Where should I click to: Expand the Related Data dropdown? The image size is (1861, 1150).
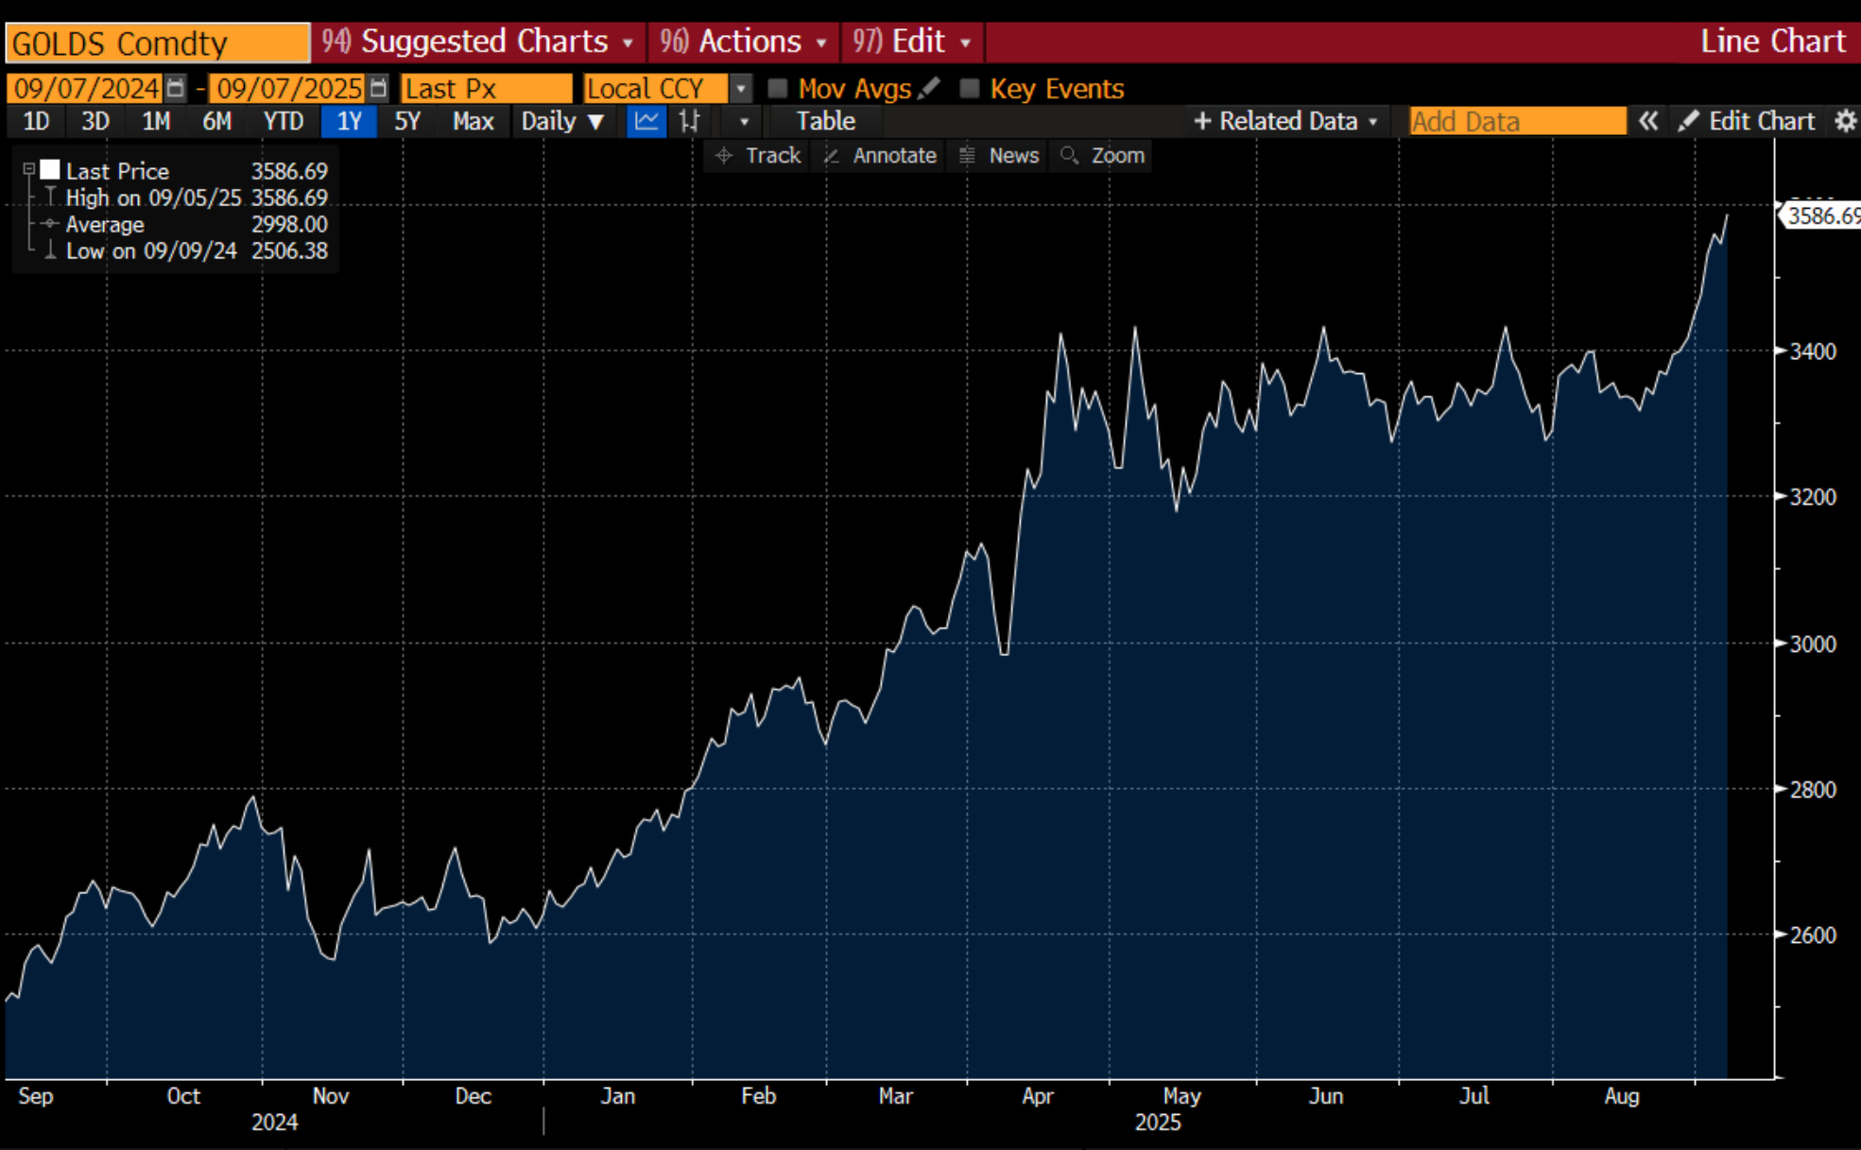(x=1285, y=122)
